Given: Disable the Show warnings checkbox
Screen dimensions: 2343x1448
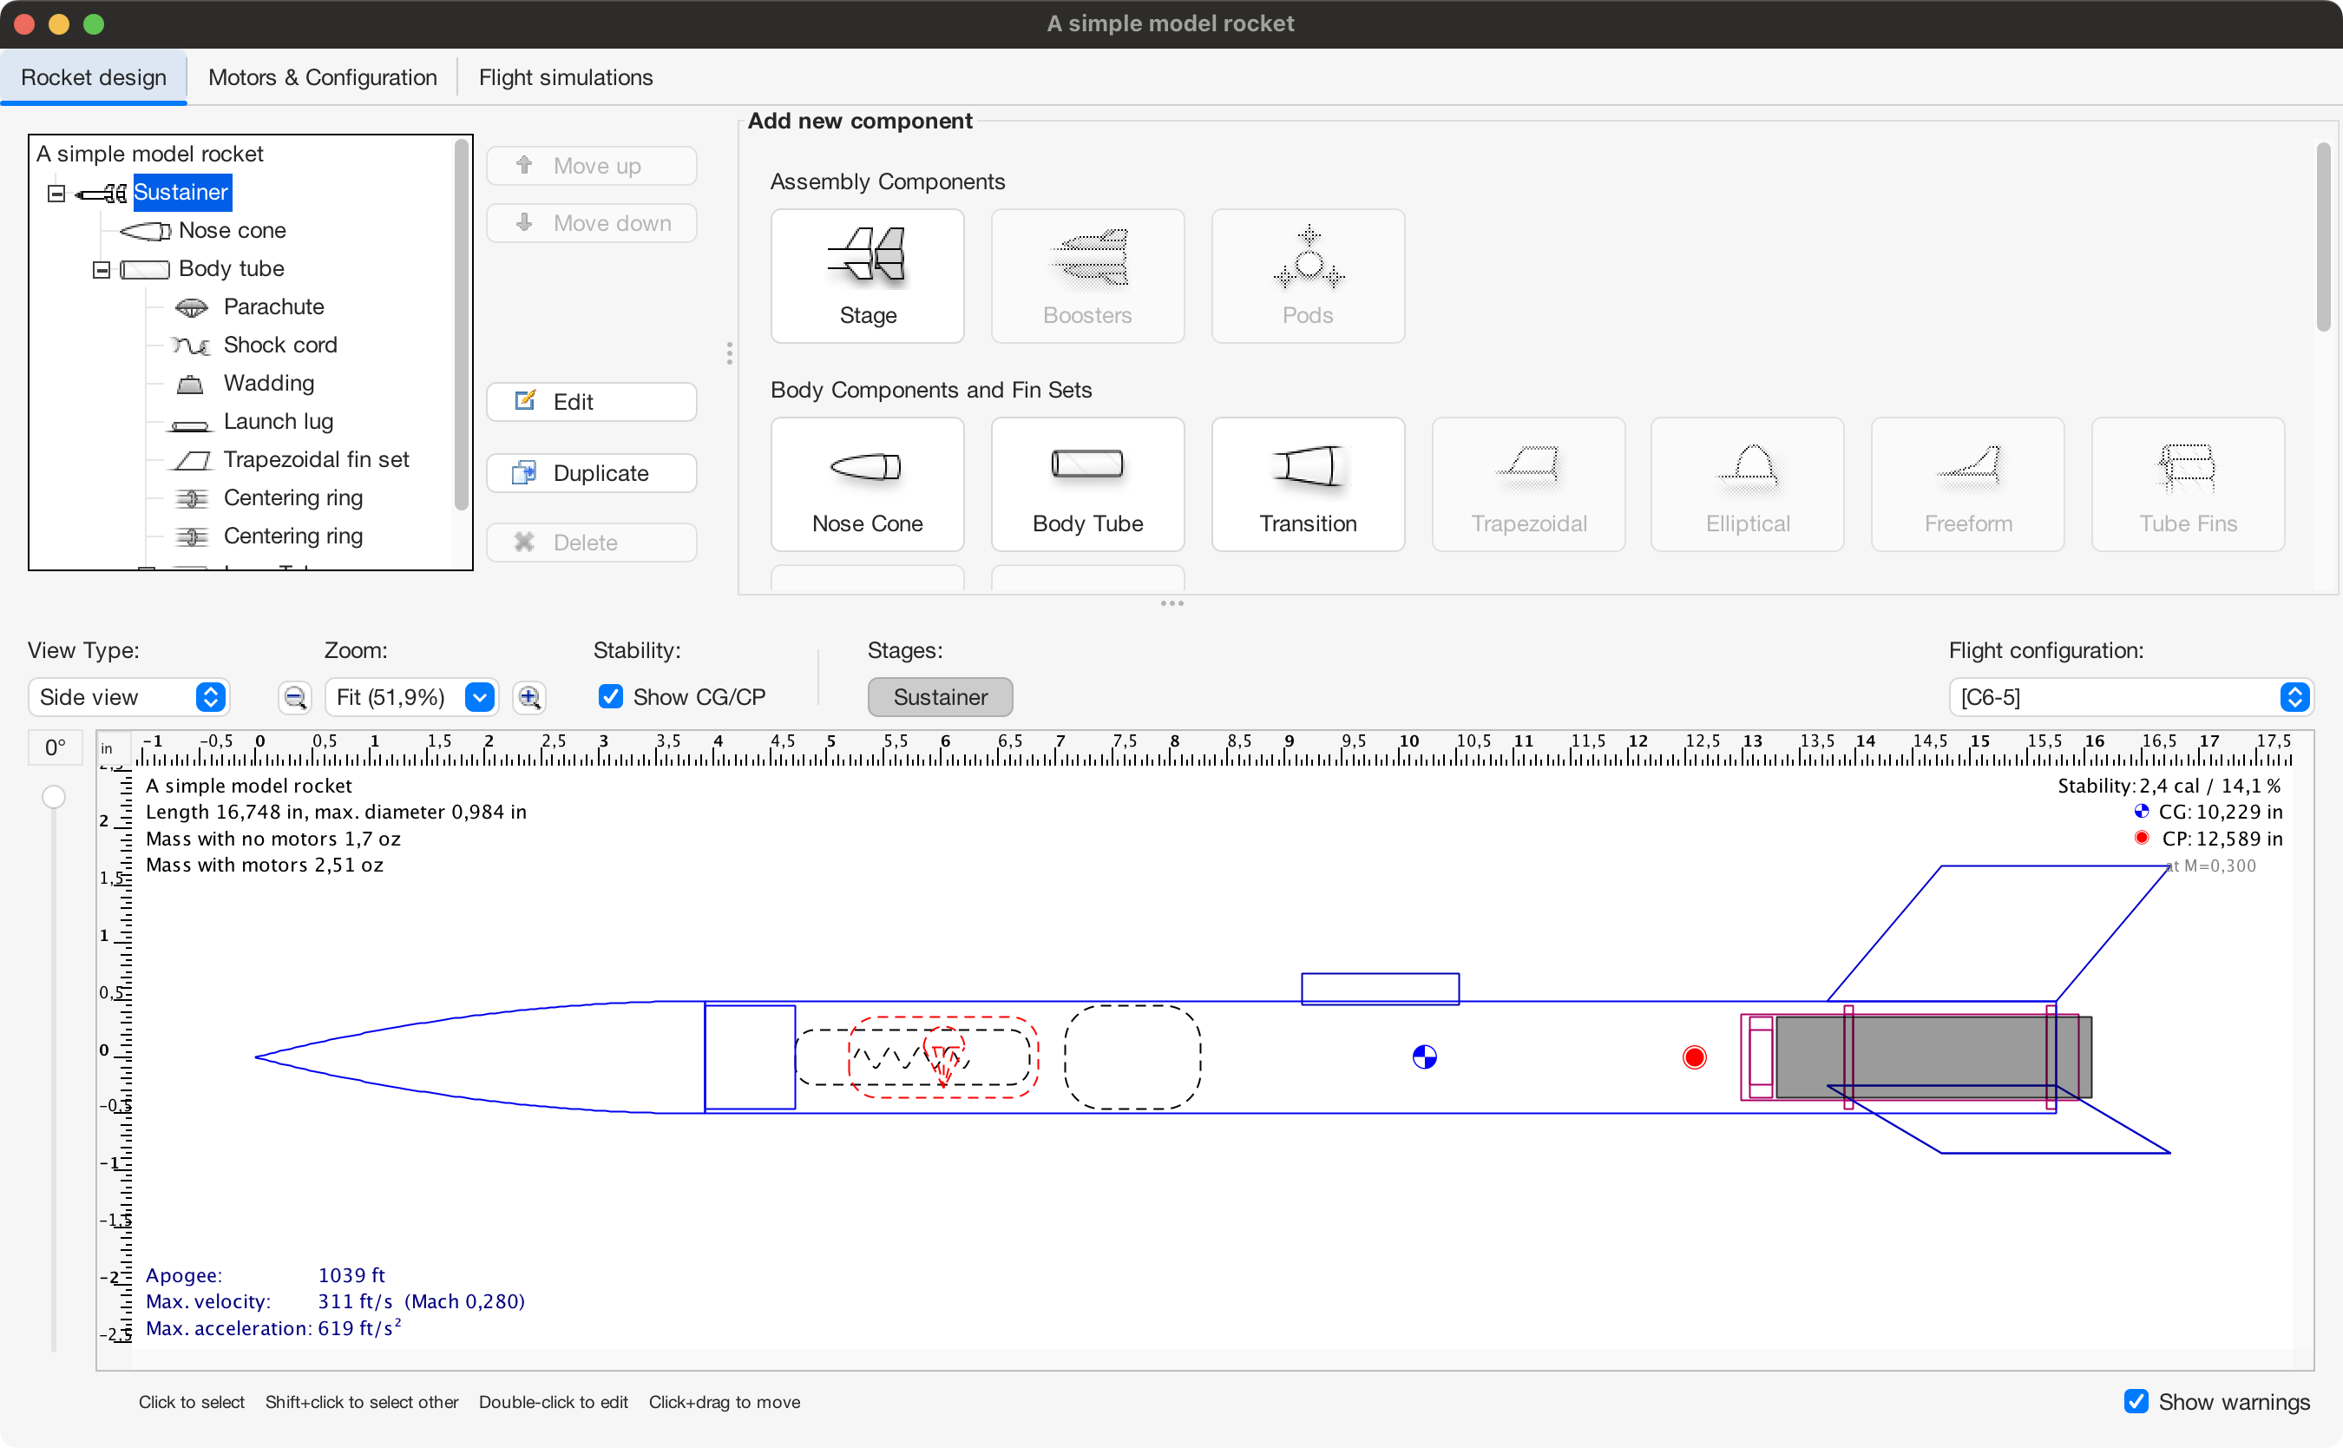Looking at the screenshot, I should click(2136, 1402).
